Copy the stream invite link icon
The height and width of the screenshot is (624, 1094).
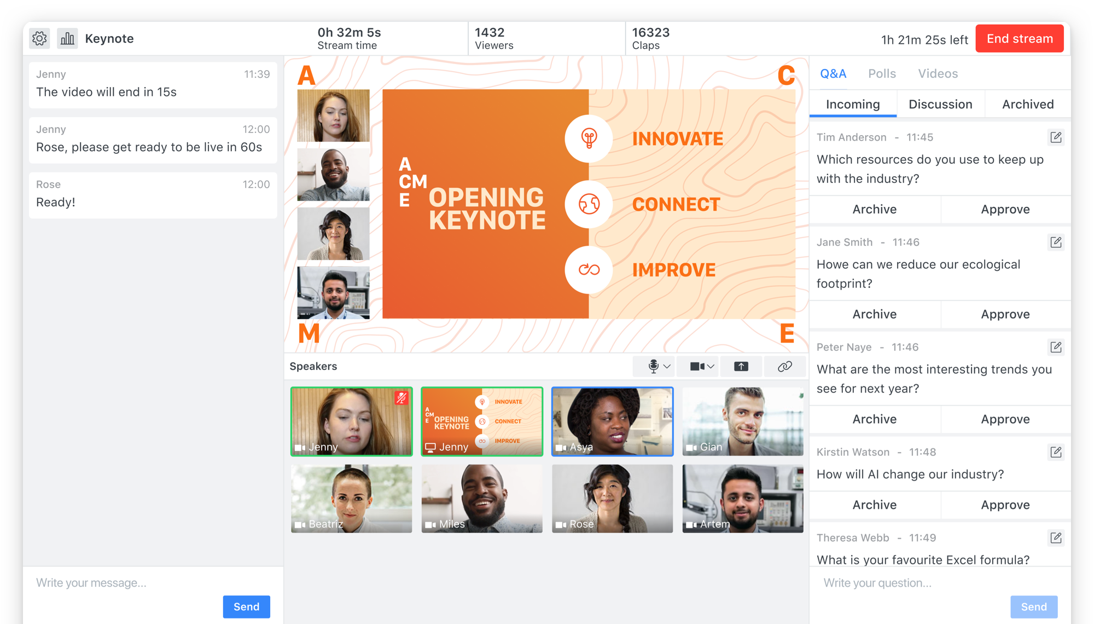pyautogui.click(x=784, y=366)
